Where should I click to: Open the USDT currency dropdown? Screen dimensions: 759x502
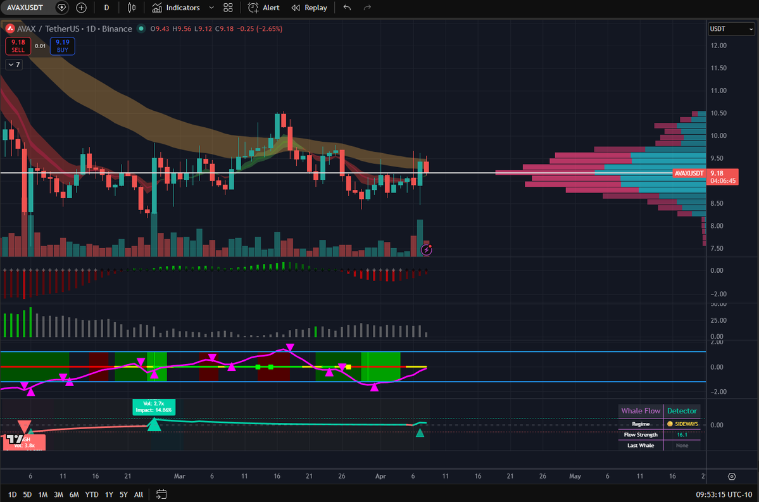coord(731,29)
